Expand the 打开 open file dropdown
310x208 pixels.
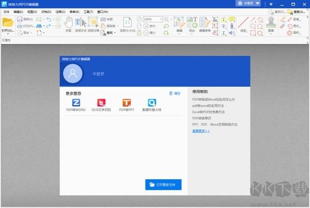(7, 30)
